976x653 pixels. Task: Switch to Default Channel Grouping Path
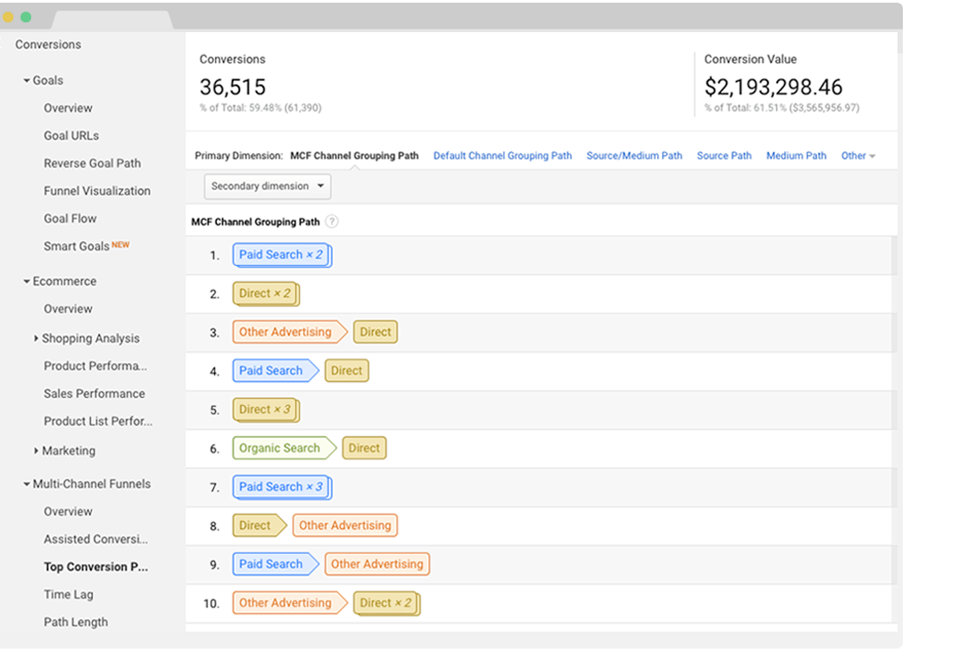pos(502,156)
